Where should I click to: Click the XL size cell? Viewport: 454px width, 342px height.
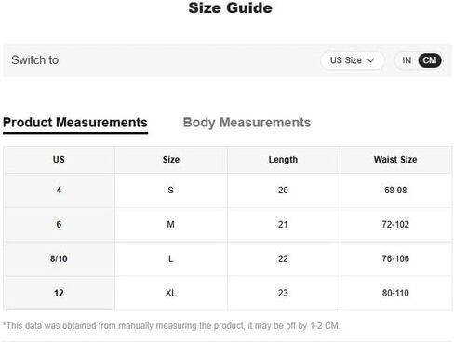(x=171, y=293)
